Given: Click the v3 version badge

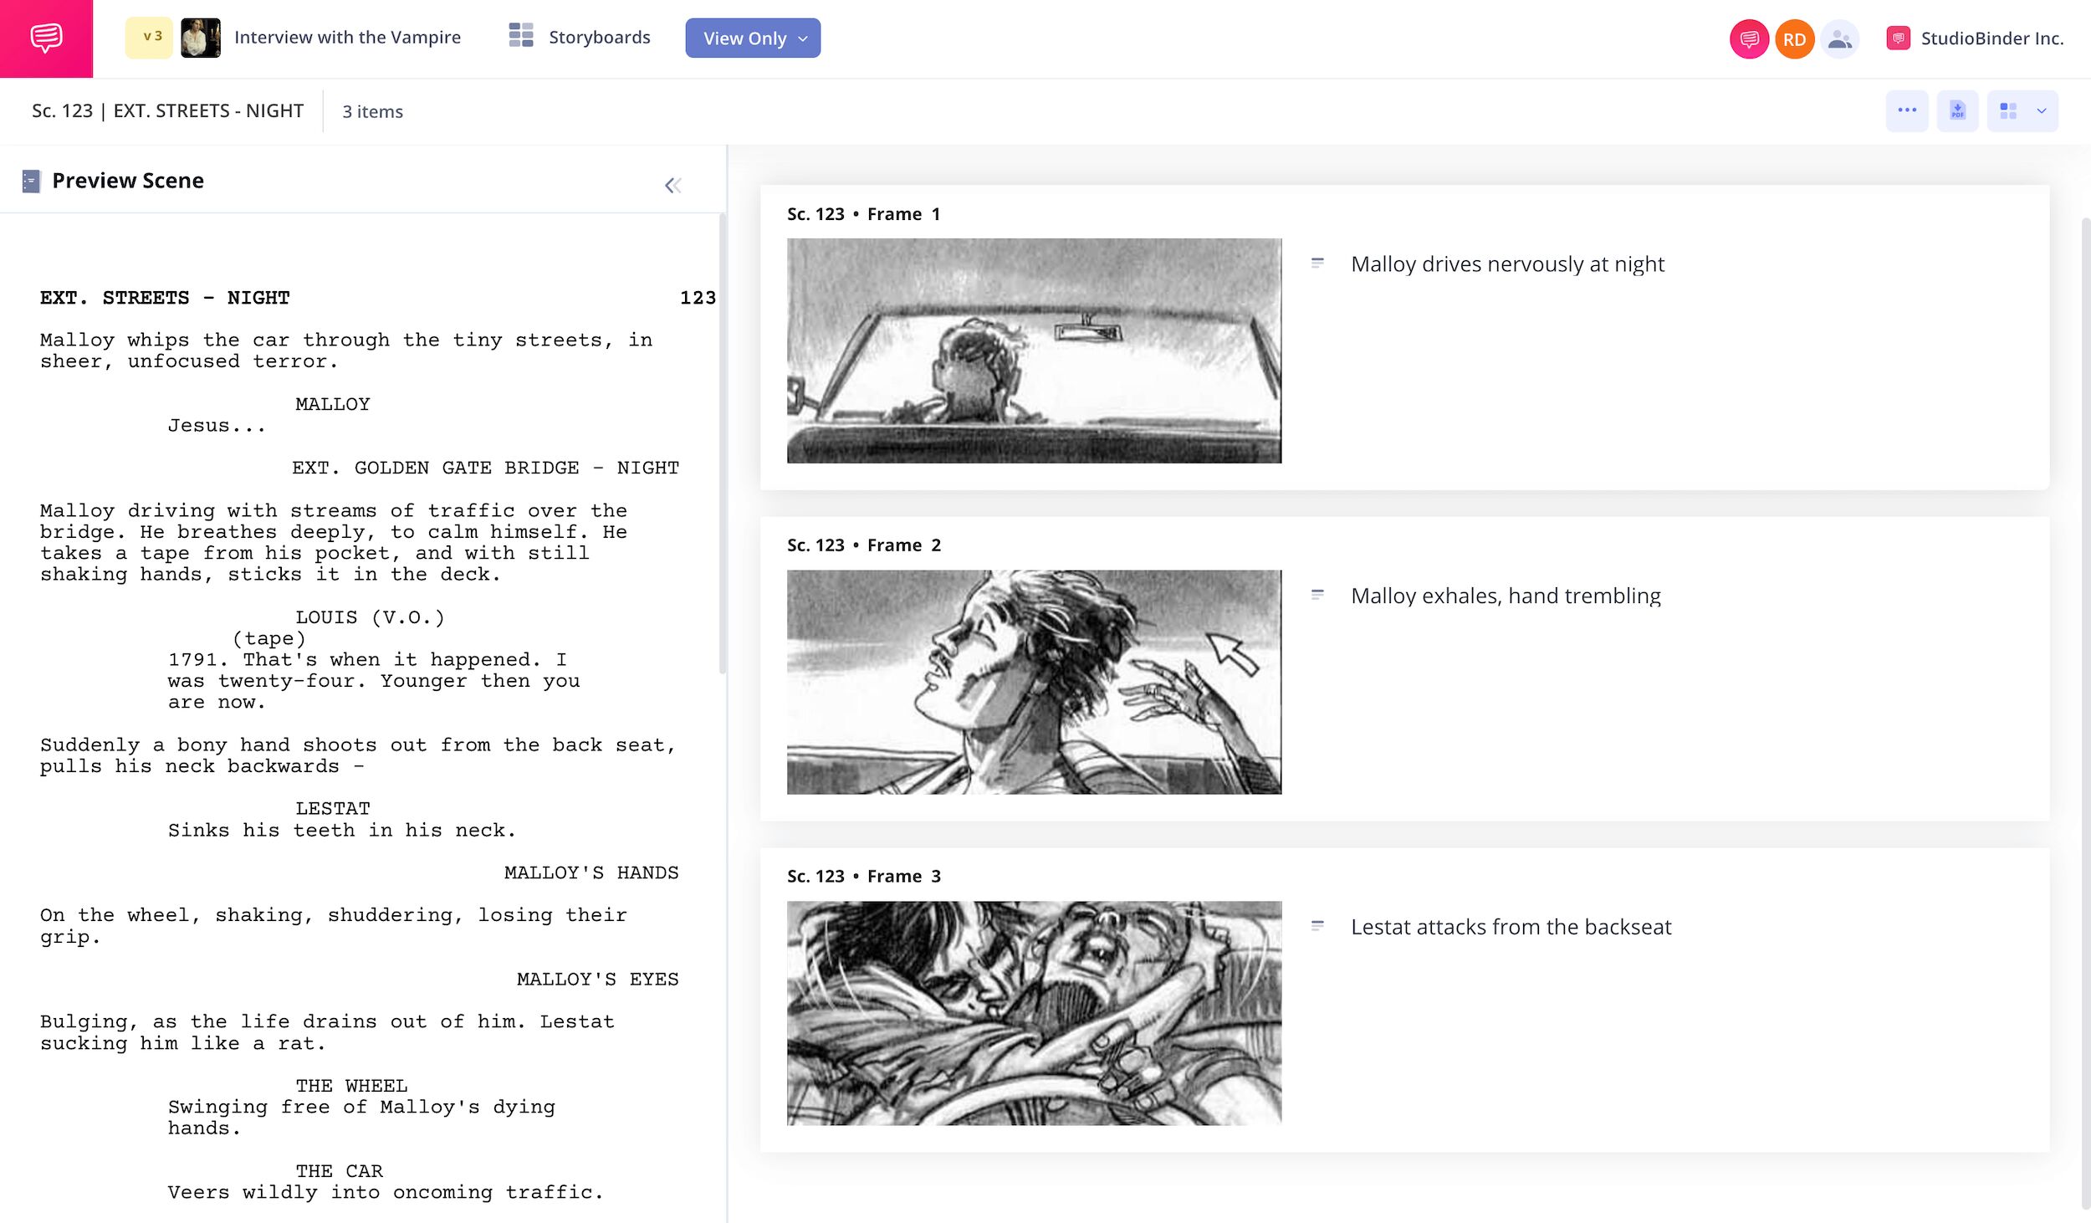Looking at the screenshot, I should (x=151, y=38).
